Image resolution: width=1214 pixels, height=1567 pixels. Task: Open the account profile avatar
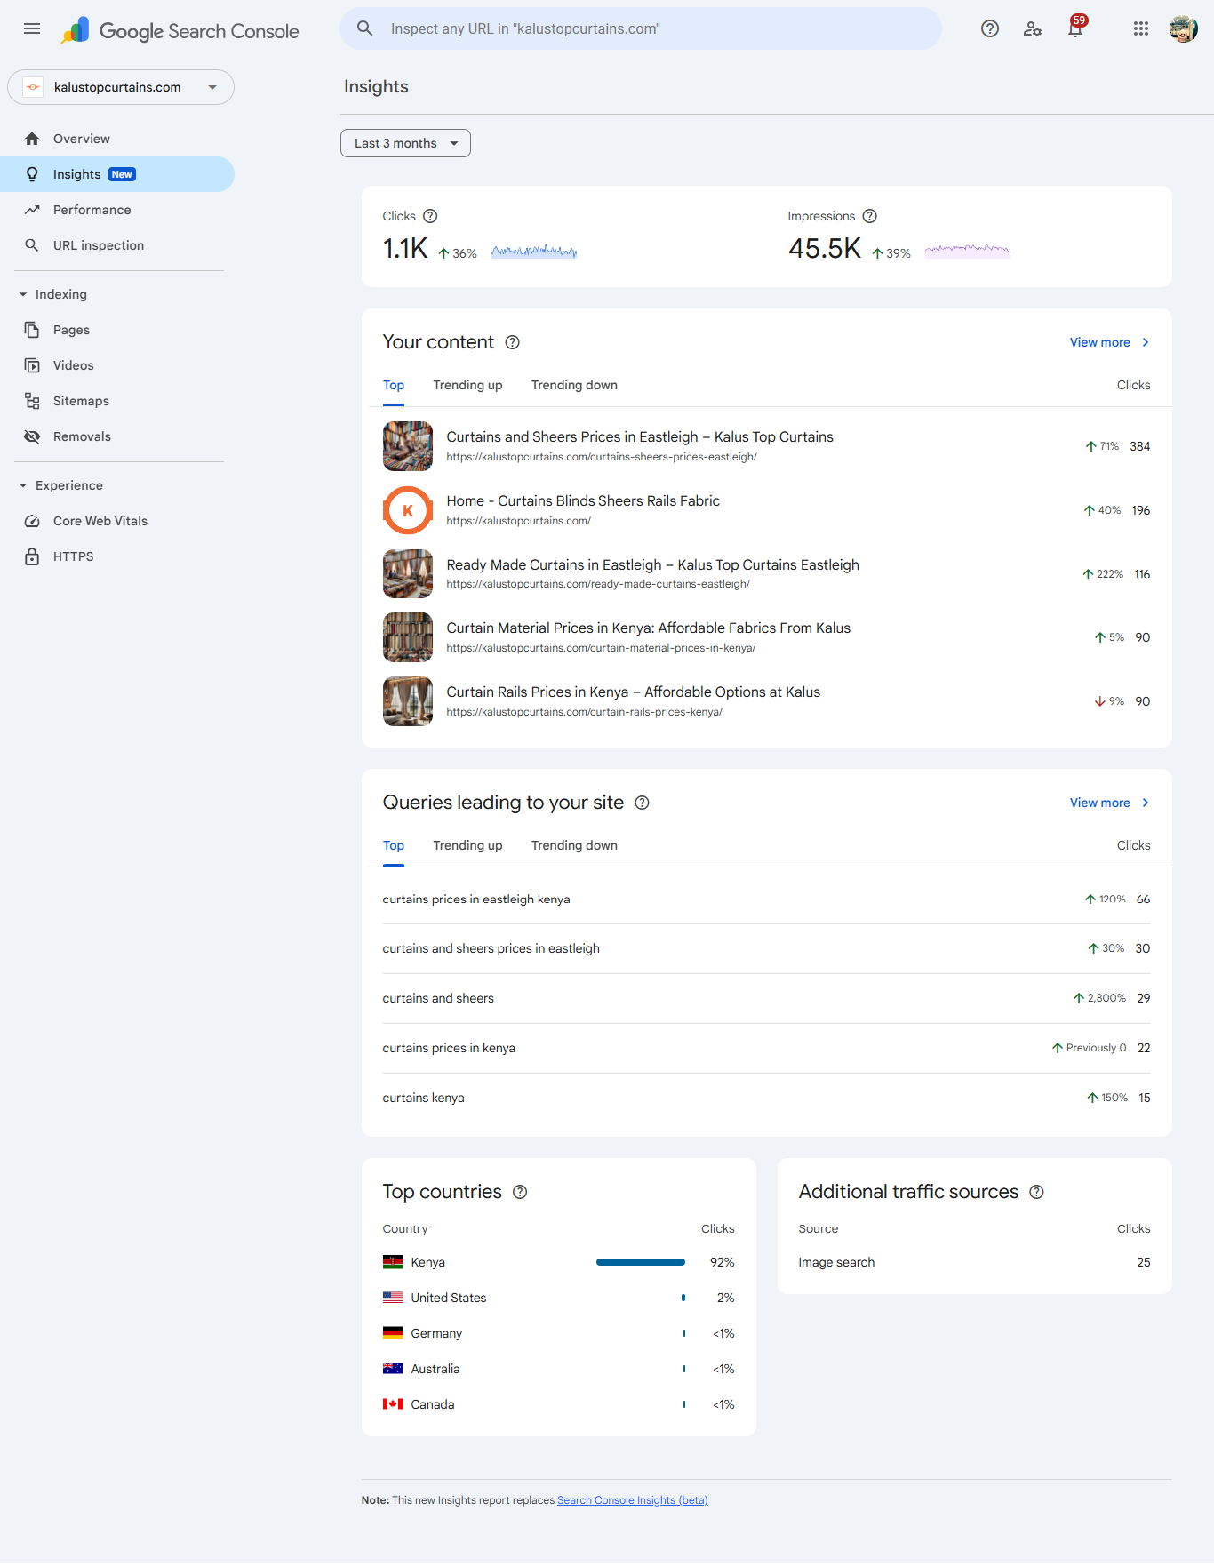(x=1184, y=28)
